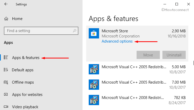Click the Apps for websites icon
This screenshot has width=194, height=110.
(x=6, y=94)
